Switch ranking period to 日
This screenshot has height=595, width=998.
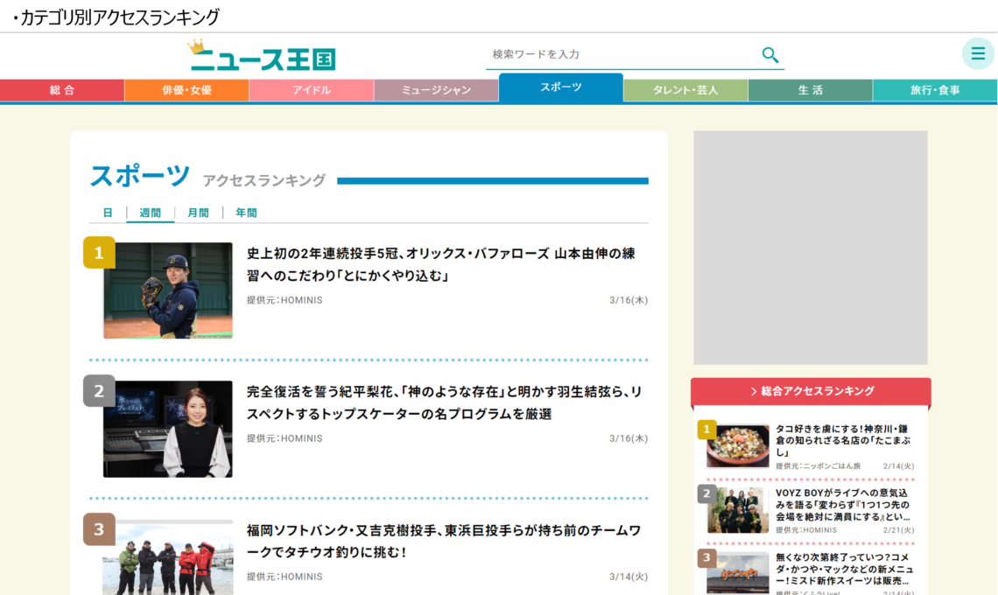click(x=108, y=213)
